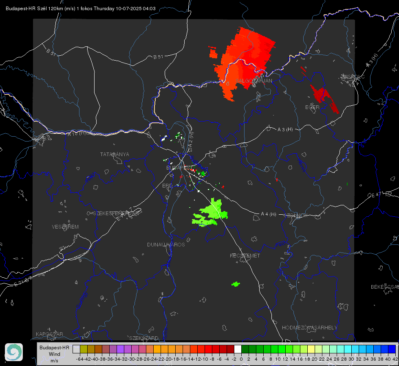Click the ÉRD city label
This screenshot has width=399, height=366.
pyautogui.click(x=167, y=186)
